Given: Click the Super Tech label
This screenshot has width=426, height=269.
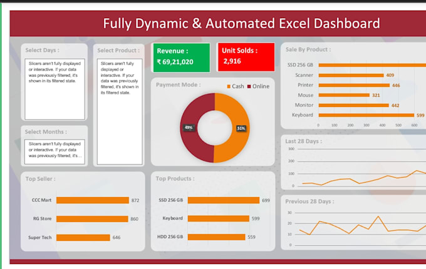Looking at the screenshot, I should (40, 237).
